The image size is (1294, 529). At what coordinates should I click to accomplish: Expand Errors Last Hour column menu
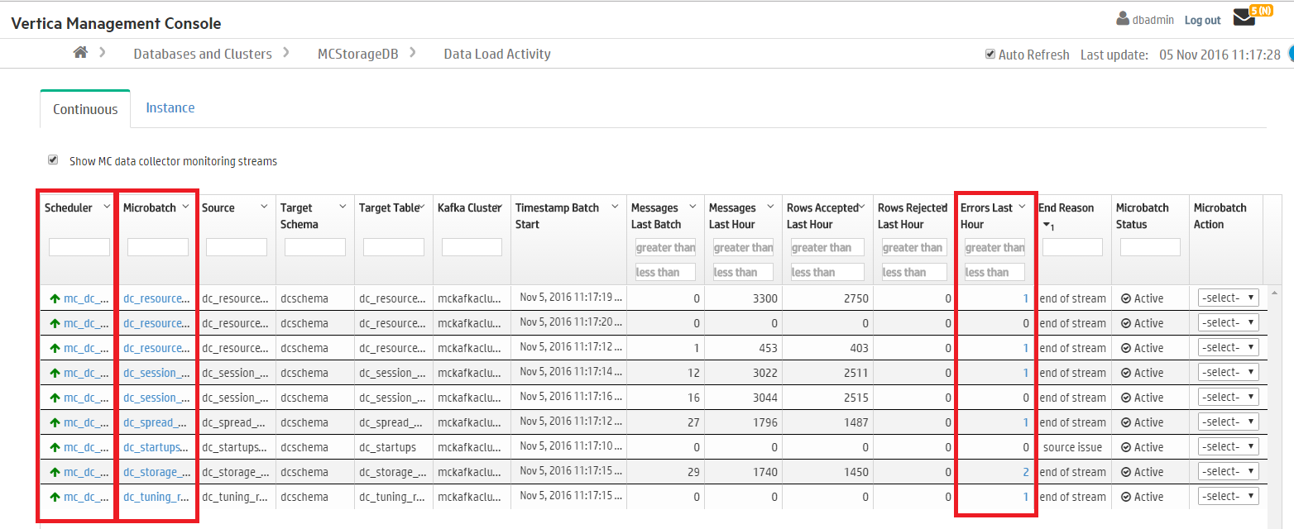click(1022, 207)
